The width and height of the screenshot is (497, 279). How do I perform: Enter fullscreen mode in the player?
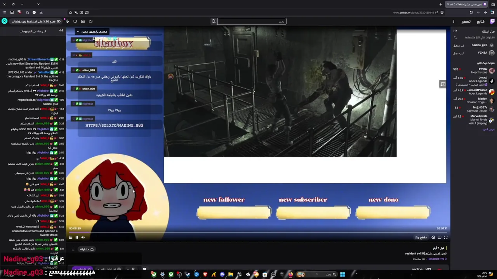(x=446, y=238)
